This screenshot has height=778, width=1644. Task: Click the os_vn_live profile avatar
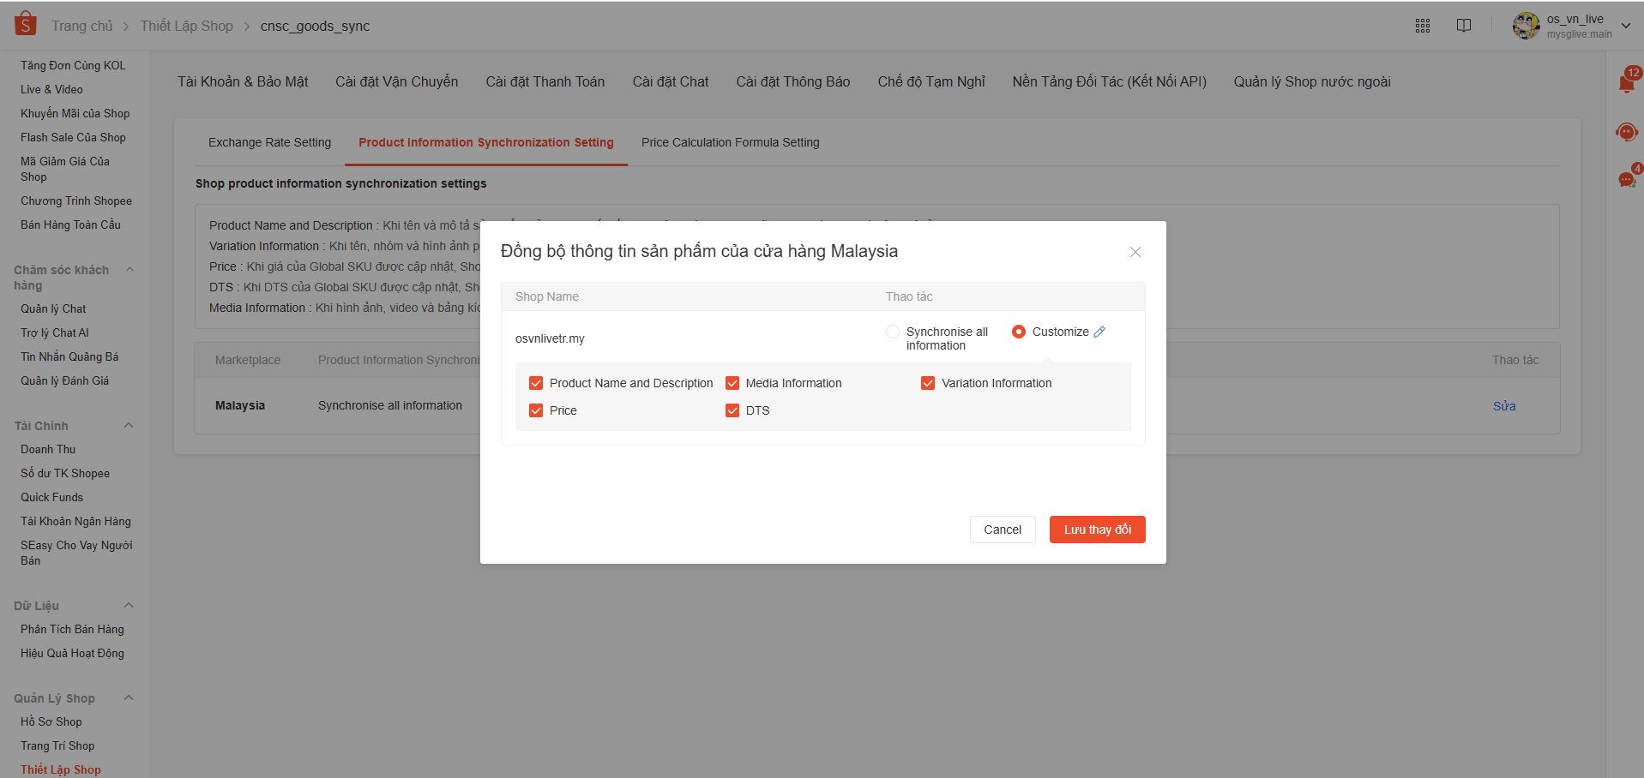[1526, 26]
